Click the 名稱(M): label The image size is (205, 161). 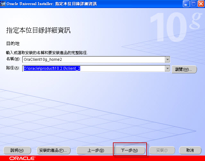13,59
